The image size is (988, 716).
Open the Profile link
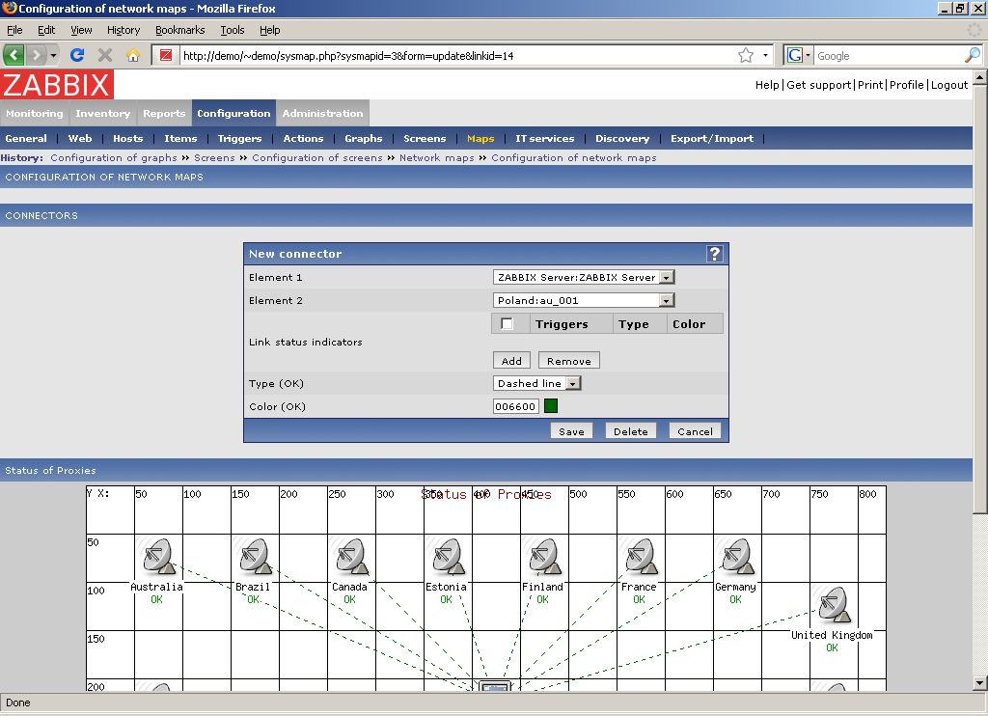(906, 85)
